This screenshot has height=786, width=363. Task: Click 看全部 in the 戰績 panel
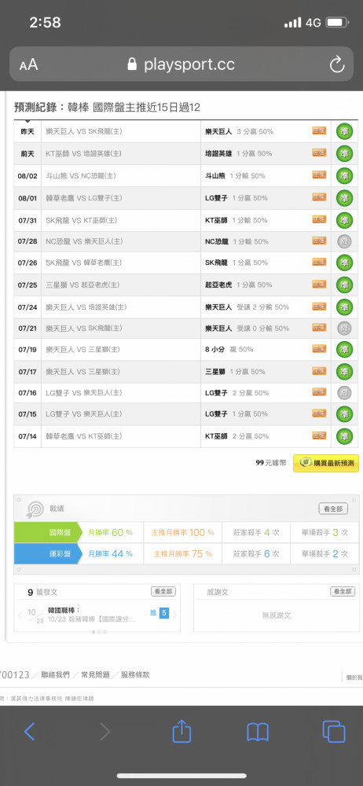click(x=333, y=509)
